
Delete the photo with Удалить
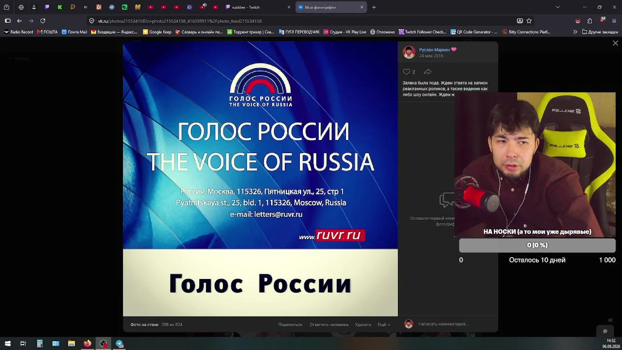[x=363, y=325]
